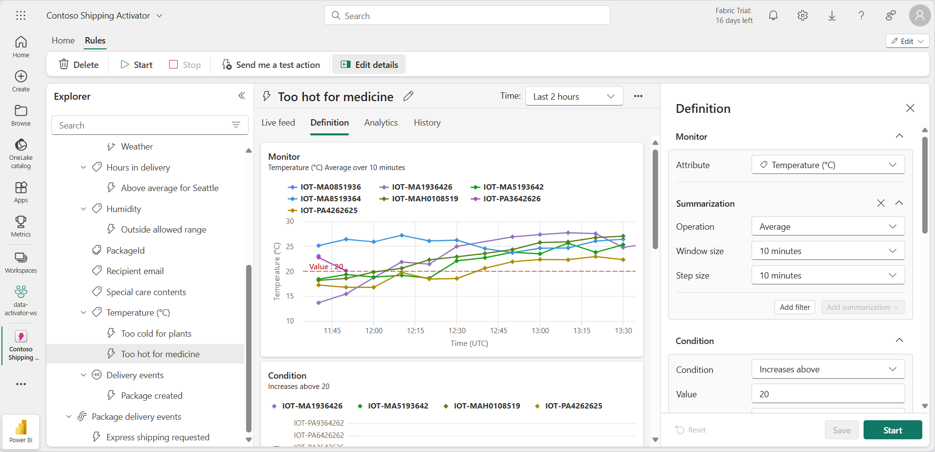Close the Definition side panel
The width and height of the screenshot is (935, 452).
pyautogui.click(x=910, y=108)
